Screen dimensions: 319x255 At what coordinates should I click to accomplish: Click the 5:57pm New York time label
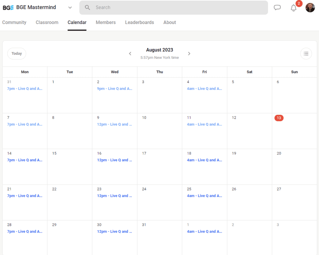159,58
